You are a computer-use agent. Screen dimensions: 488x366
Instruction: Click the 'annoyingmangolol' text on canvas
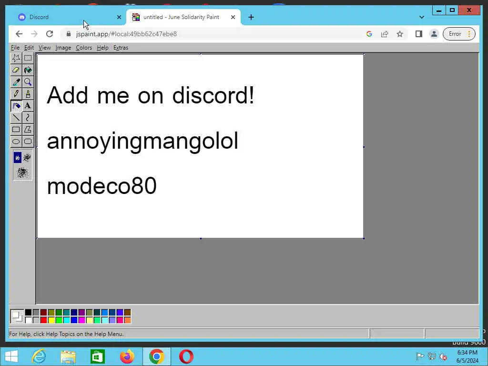[142, 142]
